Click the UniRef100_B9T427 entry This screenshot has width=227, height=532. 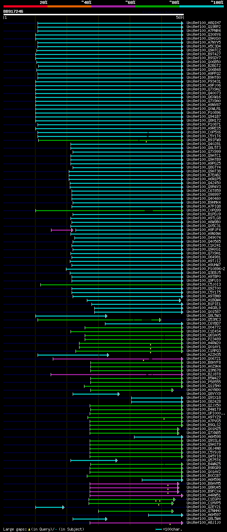(204, 54)
